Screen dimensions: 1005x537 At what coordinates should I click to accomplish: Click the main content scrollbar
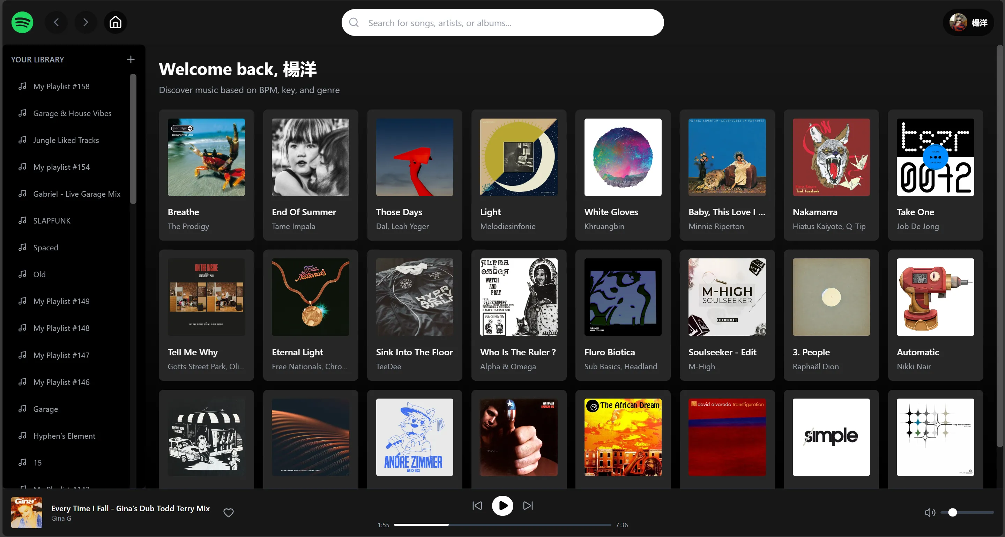pyautogui.click(x=999, y=246)
